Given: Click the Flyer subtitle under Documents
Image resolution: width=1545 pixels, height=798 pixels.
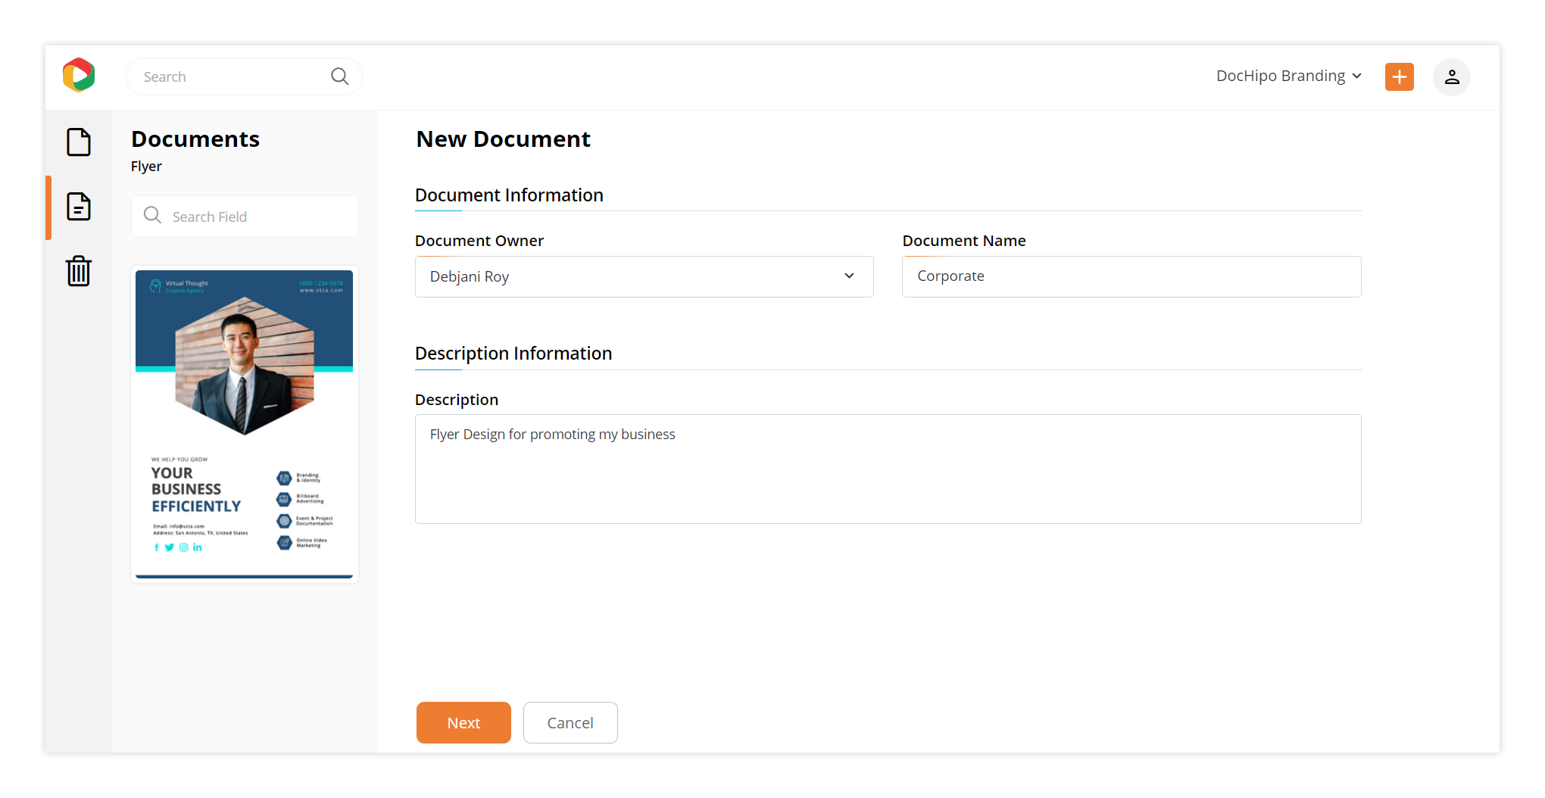Looking at the screenshot, I should coord(146,167).
